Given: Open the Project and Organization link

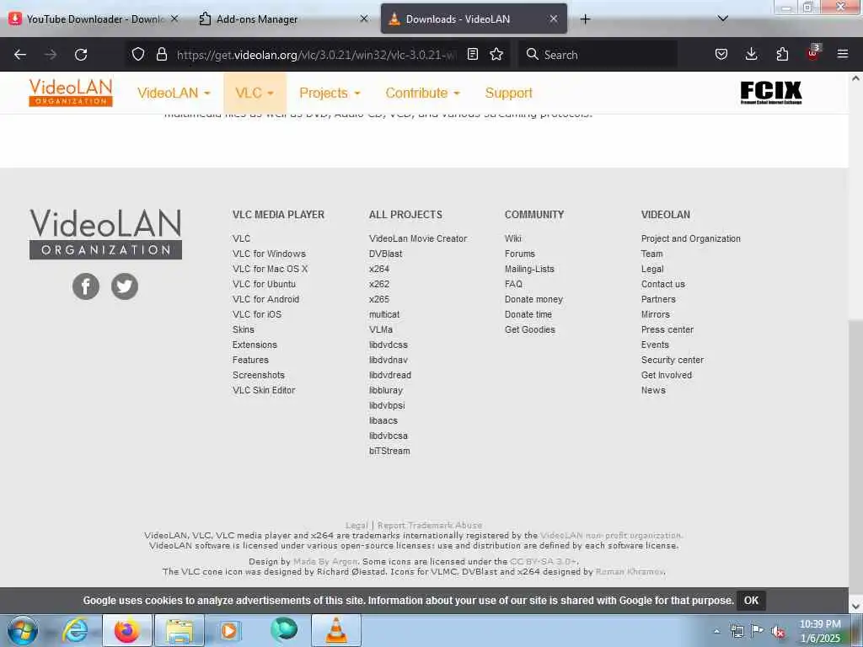Looking at the screenshot, I should (690, 238).
